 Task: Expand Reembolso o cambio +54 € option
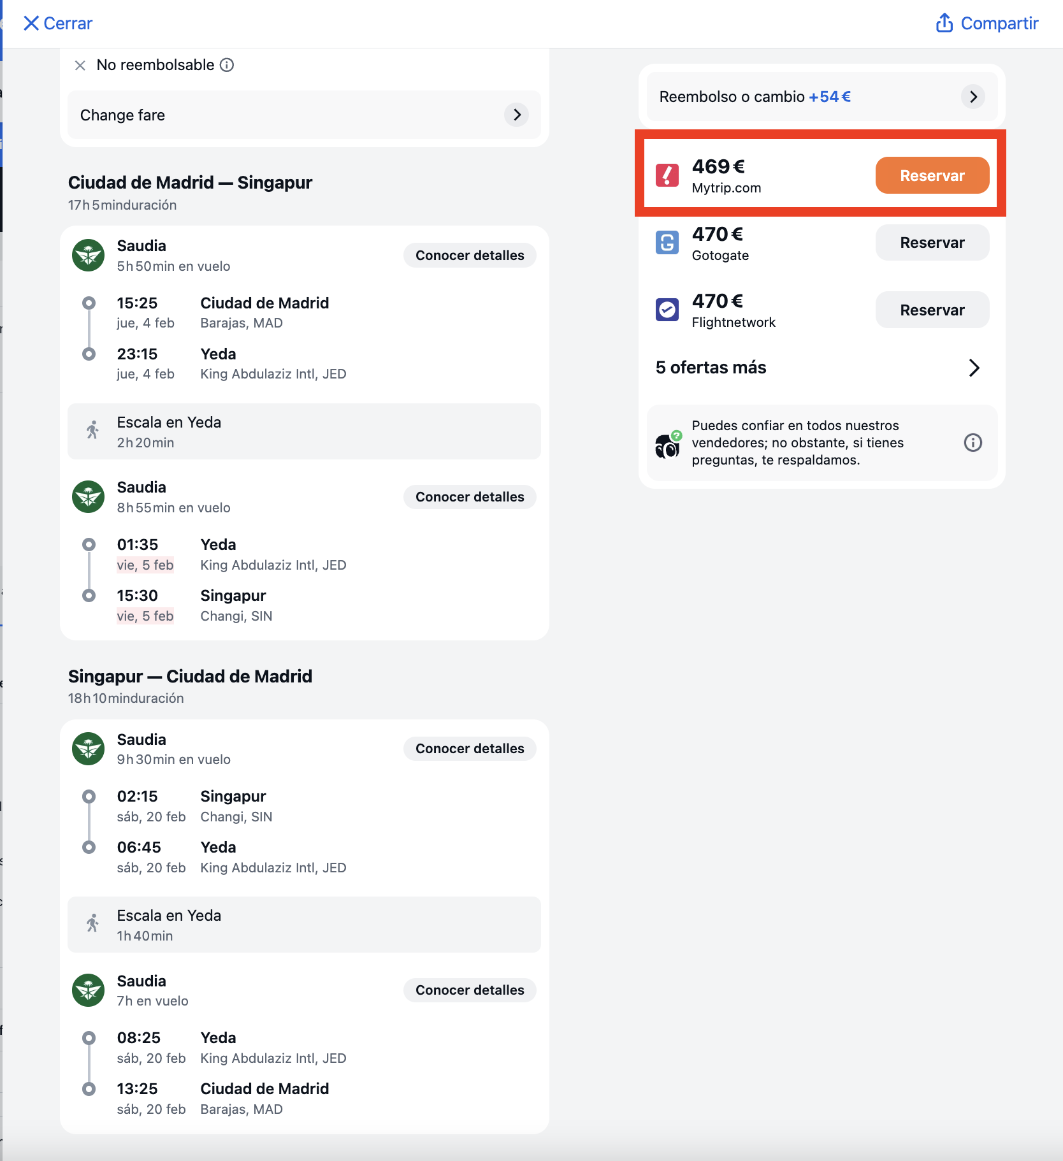point(821,97)
